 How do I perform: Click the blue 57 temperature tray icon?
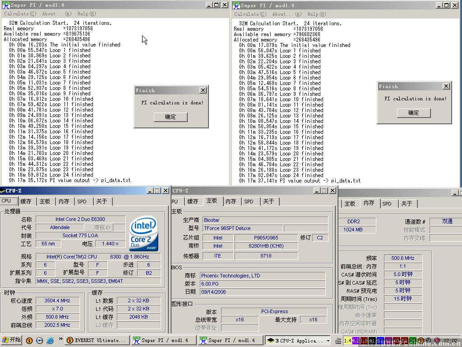380,341
